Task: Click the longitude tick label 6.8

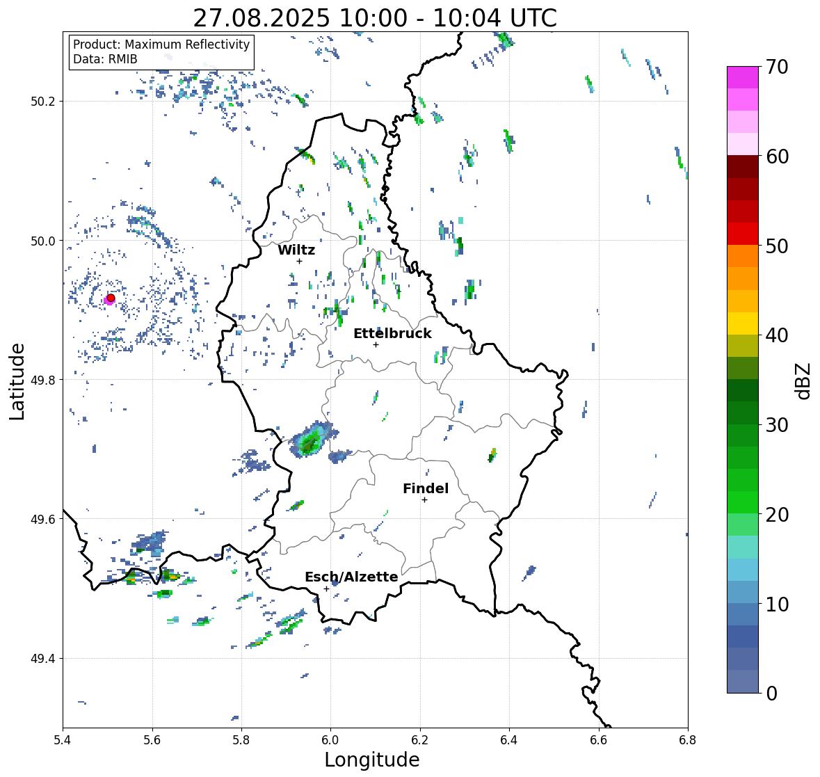Action: [x=688, y=740]
